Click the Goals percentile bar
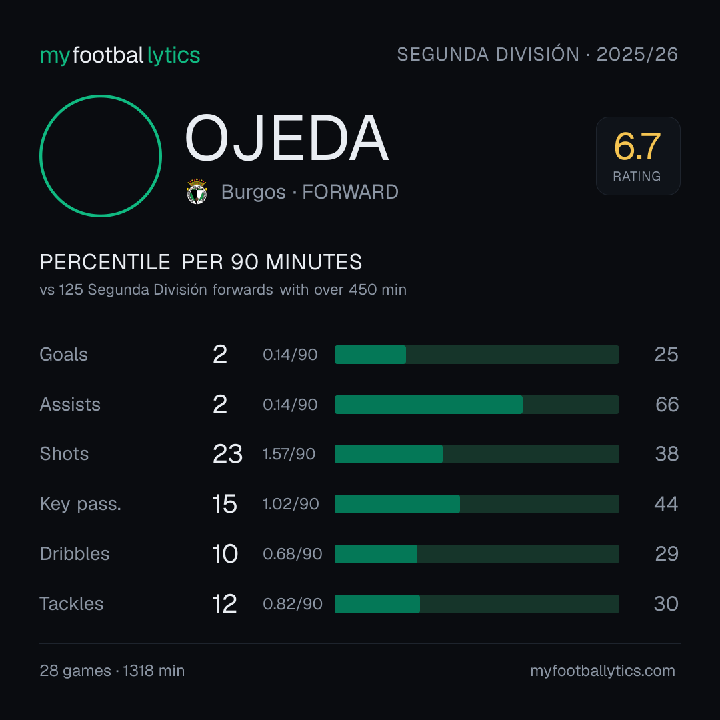The height and width of the screenshot is (720, 720). [477, 355]
